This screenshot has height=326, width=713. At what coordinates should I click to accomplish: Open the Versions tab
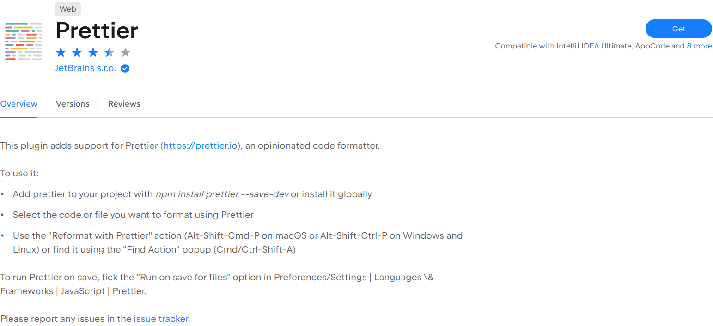73,104
